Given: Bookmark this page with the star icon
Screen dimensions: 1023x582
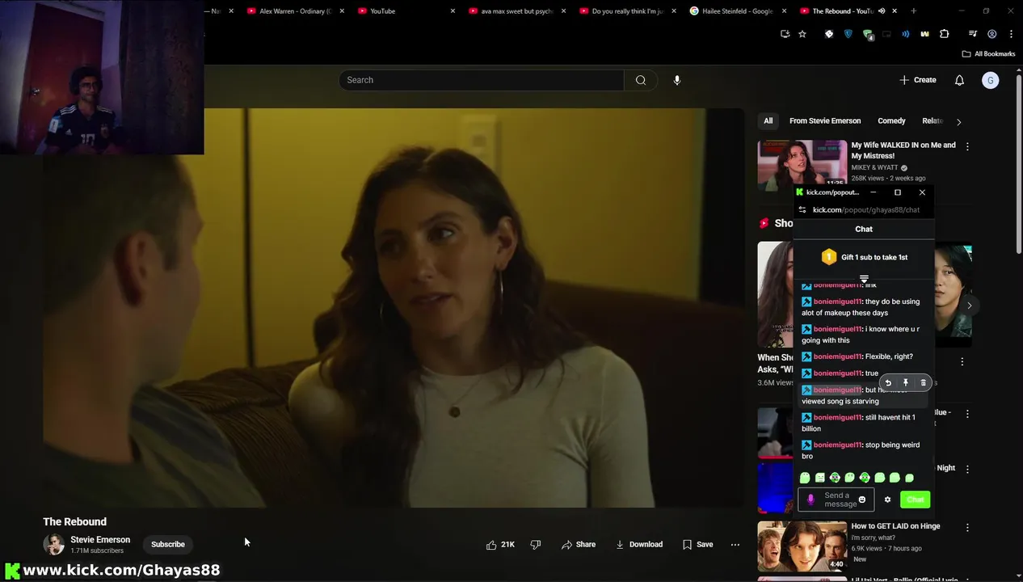Looking at the screenshot, I should pyautogui.click(x=802, y=34).
